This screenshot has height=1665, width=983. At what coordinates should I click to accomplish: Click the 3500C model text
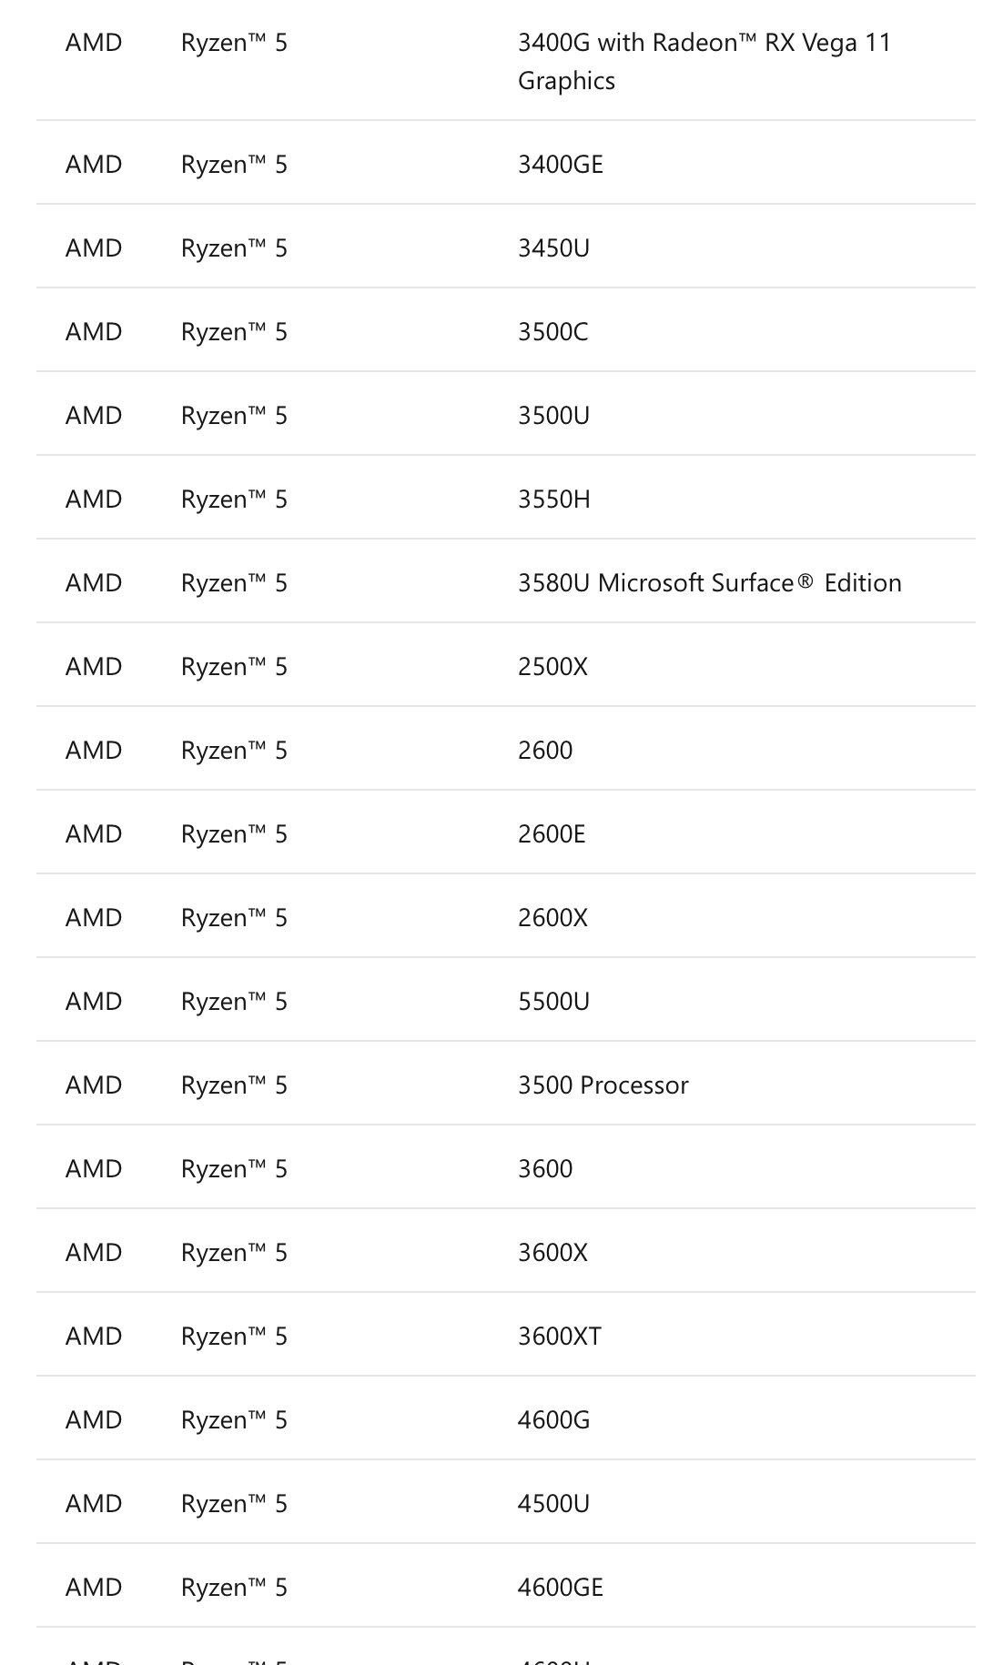552,332
